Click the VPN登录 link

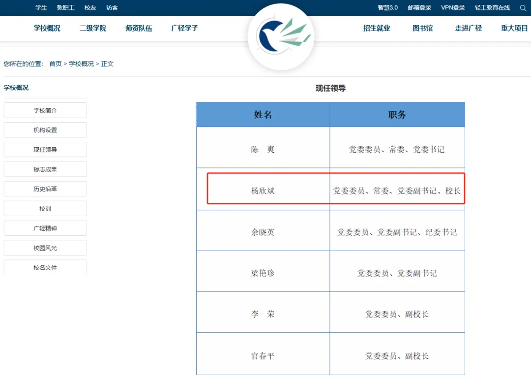(453, 8)
